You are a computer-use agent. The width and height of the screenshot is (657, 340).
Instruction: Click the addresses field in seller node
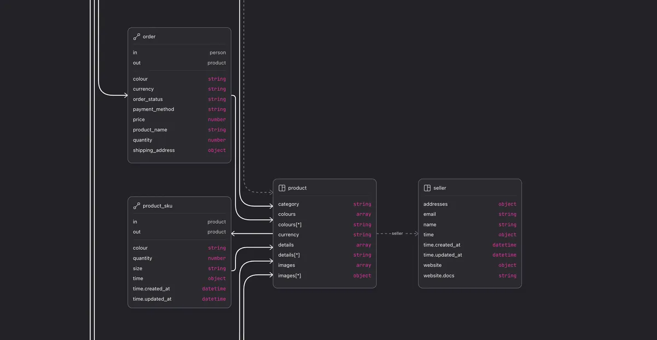(x=470, y=204)
